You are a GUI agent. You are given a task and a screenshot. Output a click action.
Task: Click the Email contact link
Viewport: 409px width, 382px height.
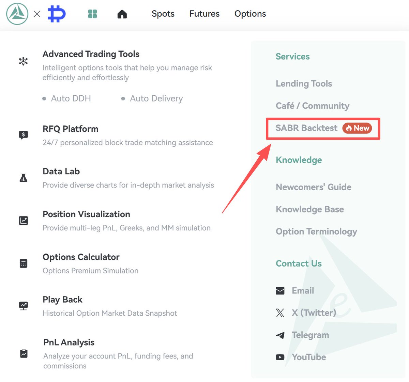click(x=303, y=291)
